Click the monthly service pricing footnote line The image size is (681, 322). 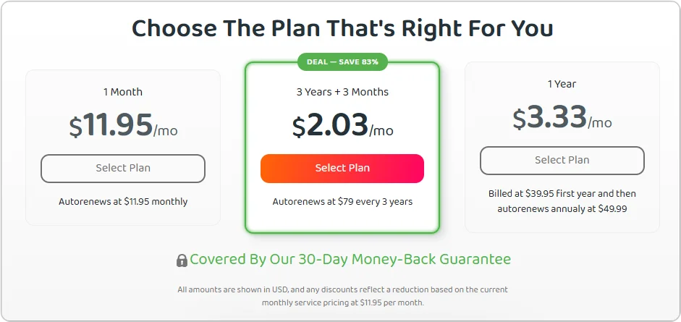342,302
